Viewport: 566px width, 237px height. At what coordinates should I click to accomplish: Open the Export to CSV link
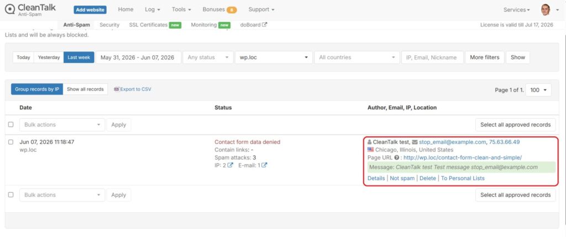click(x=136, y=89)
